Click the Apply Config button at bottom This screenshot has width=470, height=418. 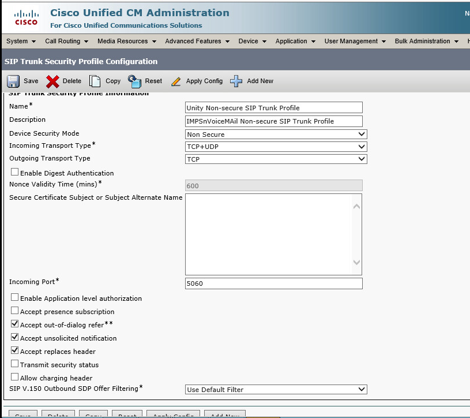173,414
